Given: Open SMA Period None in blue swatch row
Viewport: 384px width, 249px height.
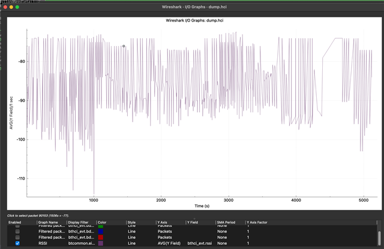Looking at the screenshot, I should 222,231.
